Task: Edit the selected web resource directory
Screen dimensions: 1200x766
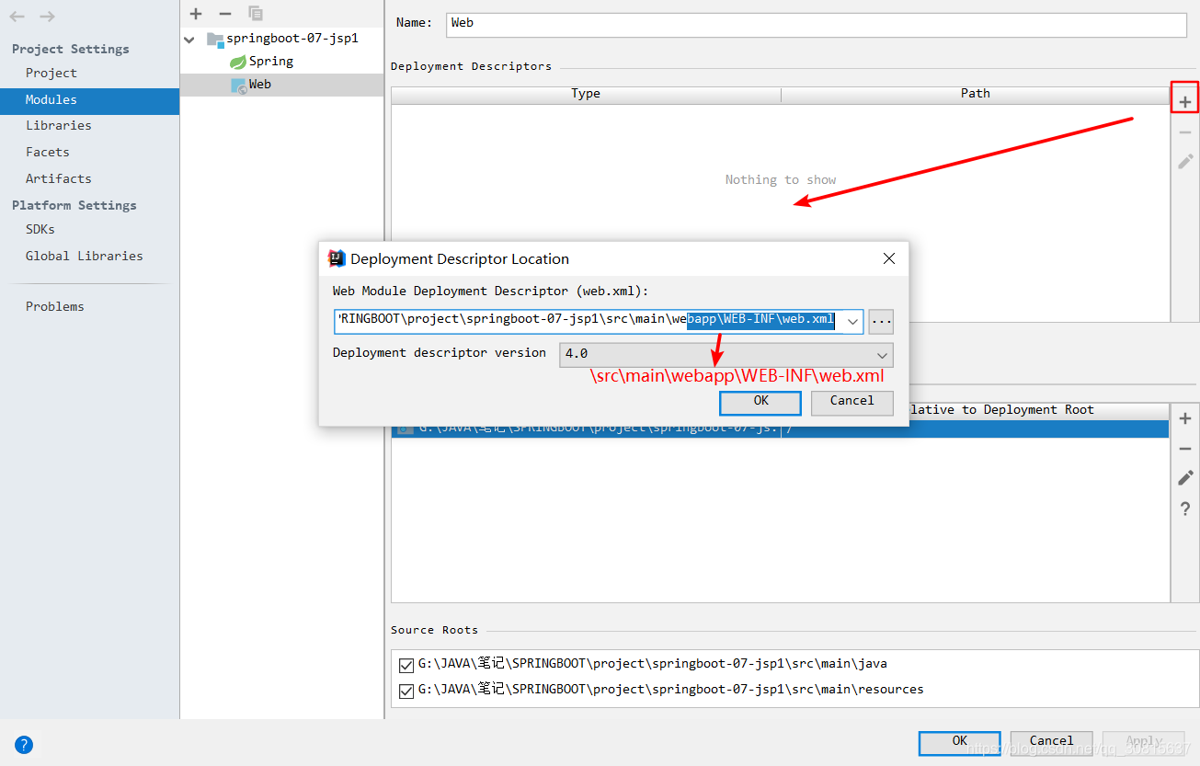Action: pos(1185,478)
